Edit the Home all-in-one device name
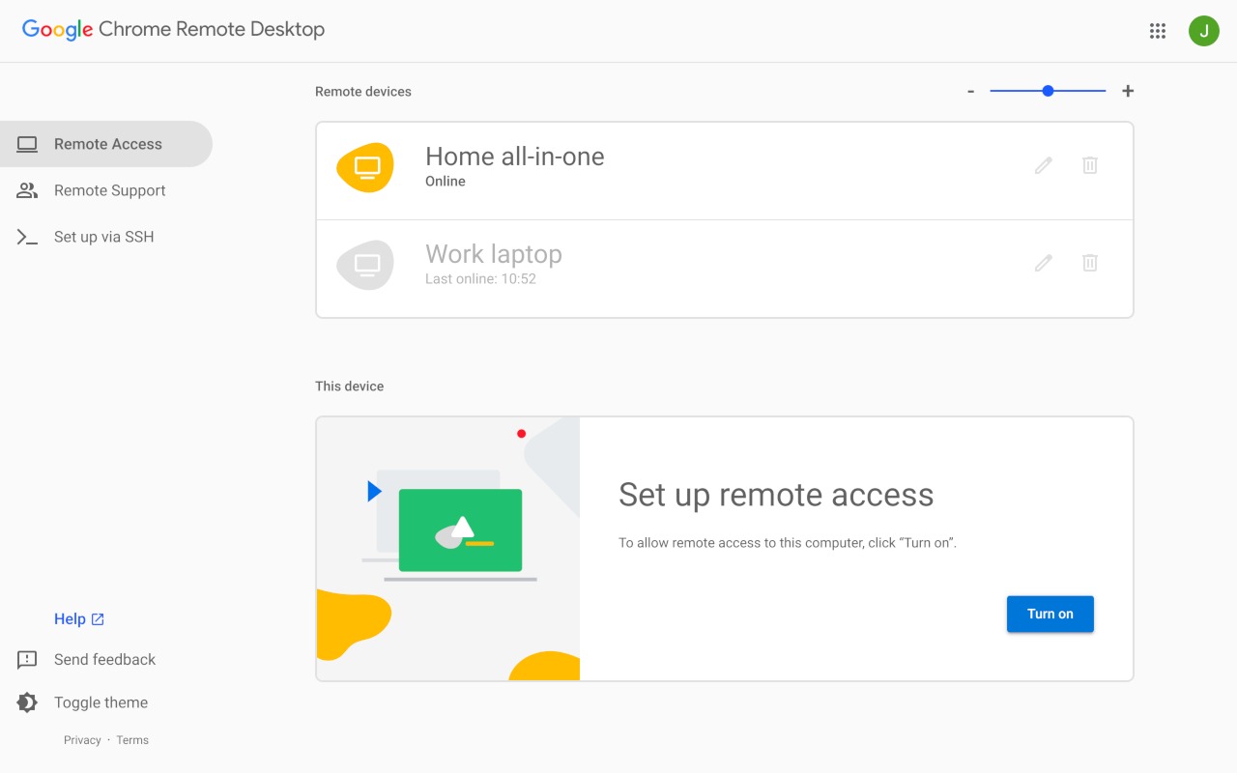 1043,165
